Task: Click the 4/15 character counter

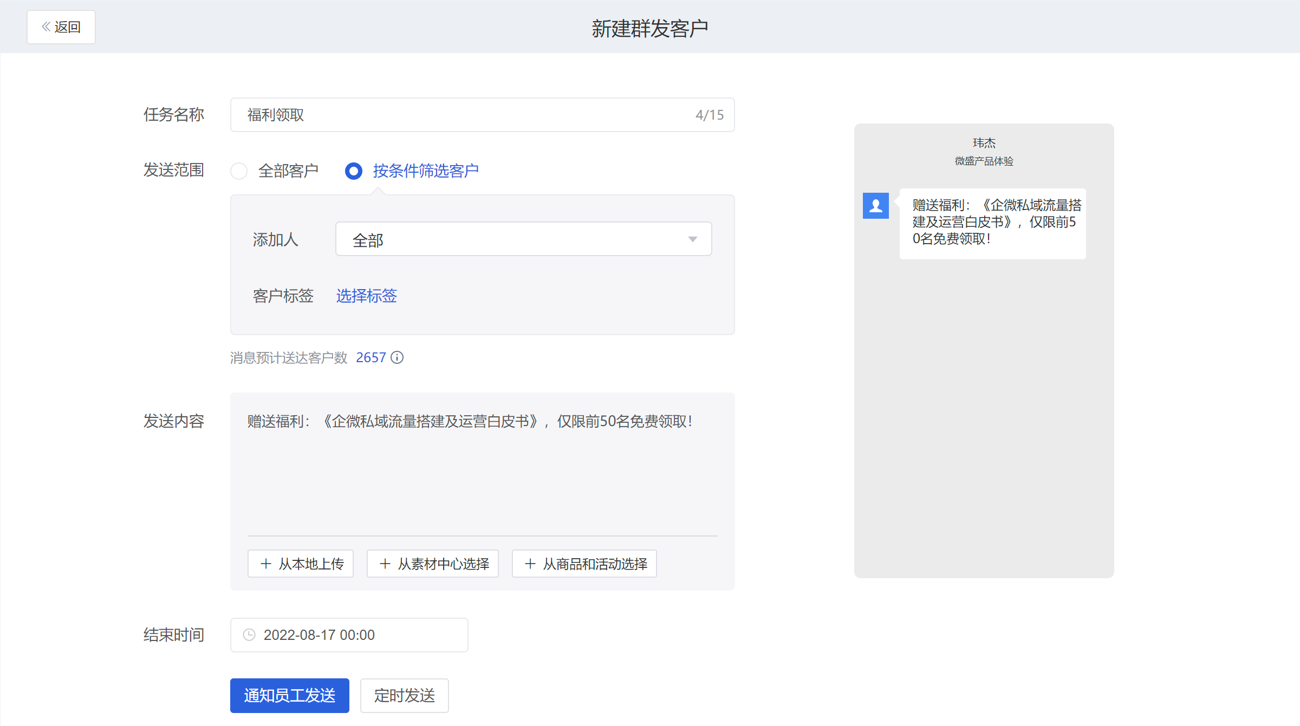Action: (710, 115)
